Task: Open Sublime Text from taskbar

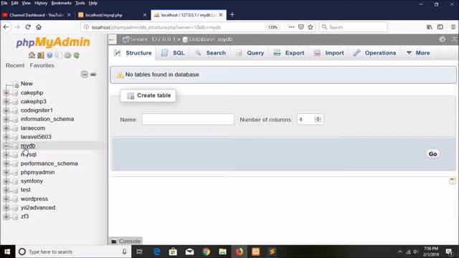Action: (x=272, y=252)
